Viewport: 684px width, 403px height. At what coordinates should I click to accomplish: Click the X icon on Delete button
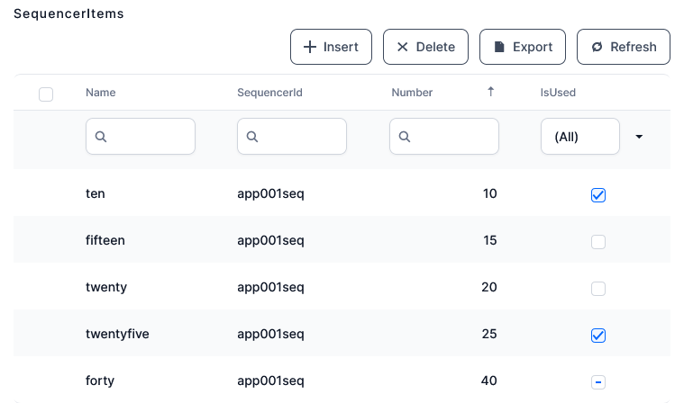[x=403, y=47]
